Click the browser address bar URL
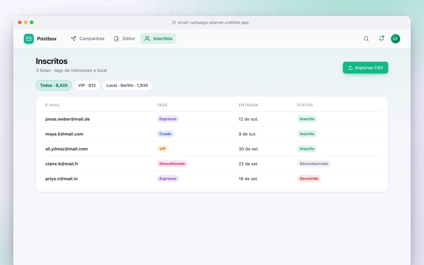 coord(213,23)
